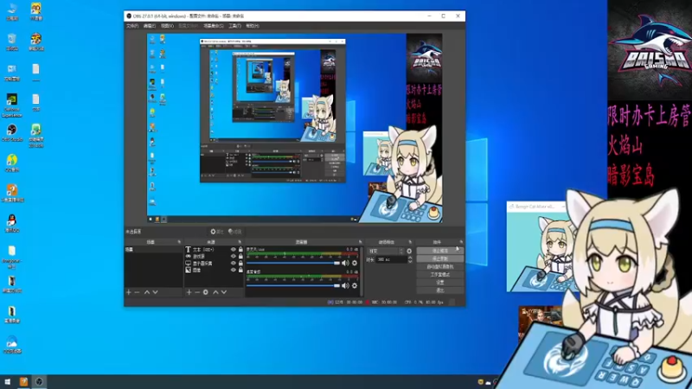Image resolution: width=692 pixels, height=389 pixels.
Task: Open the Windows Start menu
Action: click(8, 381)
